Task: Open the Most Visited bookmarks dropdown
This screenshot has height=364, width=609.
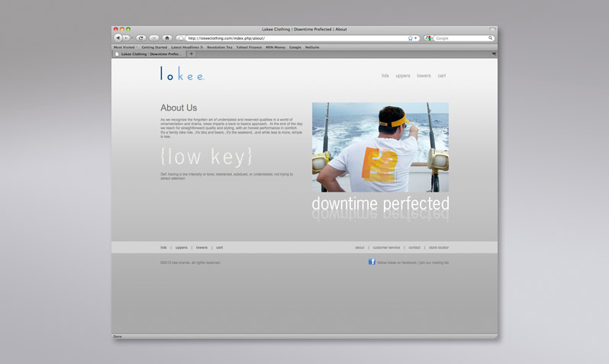Action: tap(125, 47)
